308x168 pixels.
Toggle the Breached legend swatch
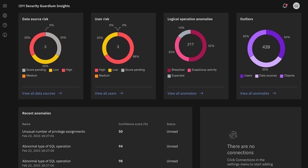click(169, 70)
